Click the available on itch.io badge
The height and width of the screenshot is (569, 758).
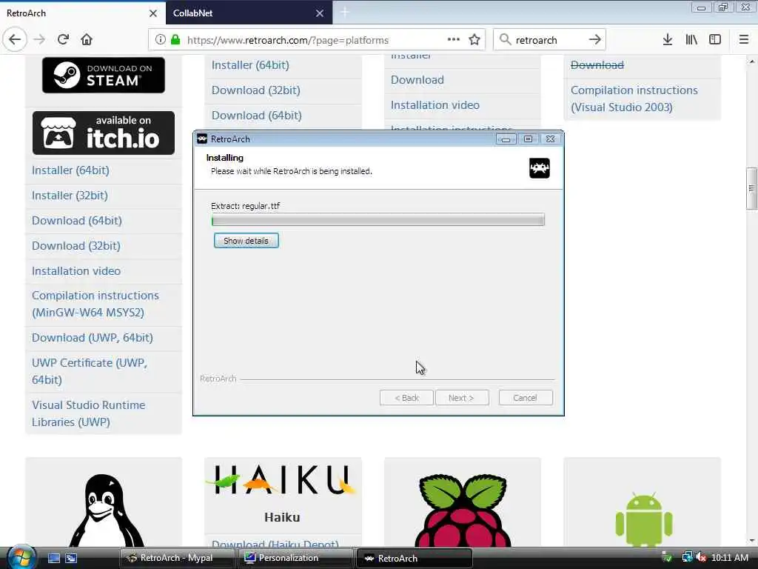[104, 133]
